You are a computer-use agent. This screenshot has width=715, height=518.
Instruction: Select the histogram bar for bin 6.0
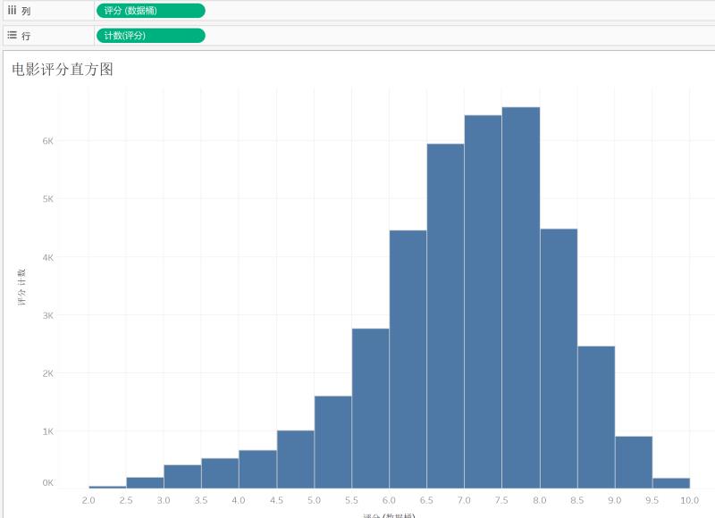tap(408, 359)
